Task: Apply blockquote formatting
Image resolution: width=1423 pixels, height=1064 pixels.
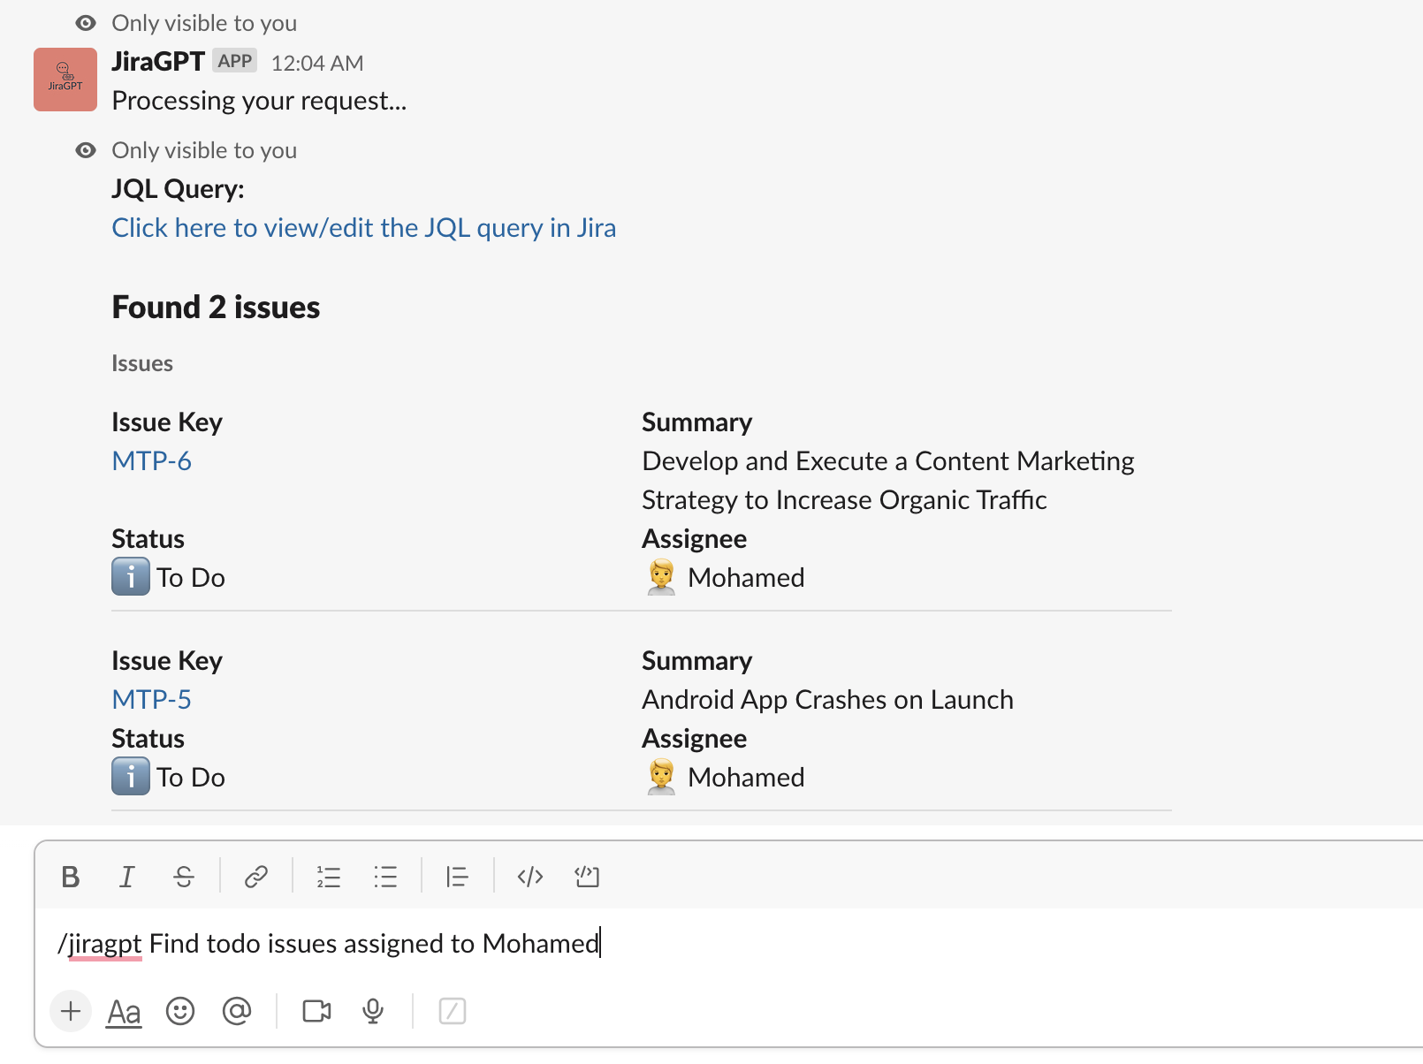Action: point(457,877)
